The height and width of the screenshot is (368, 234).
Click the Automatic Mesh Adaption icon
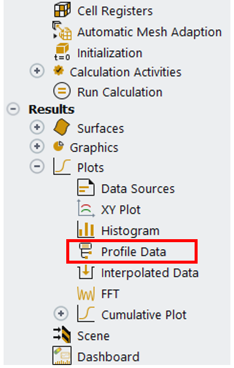[62, 31]
